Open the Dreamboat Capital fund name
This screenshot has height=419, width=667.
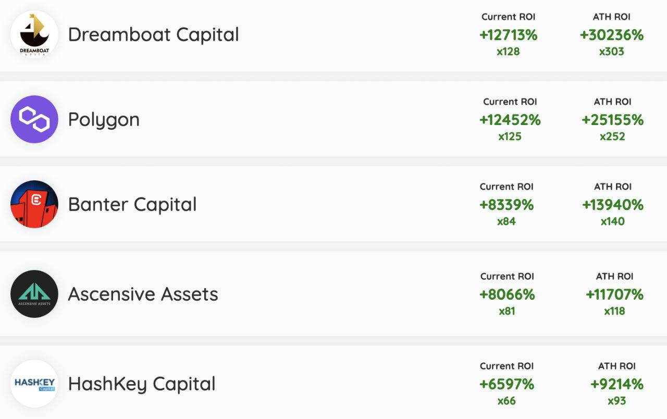(x=153, y=35)
